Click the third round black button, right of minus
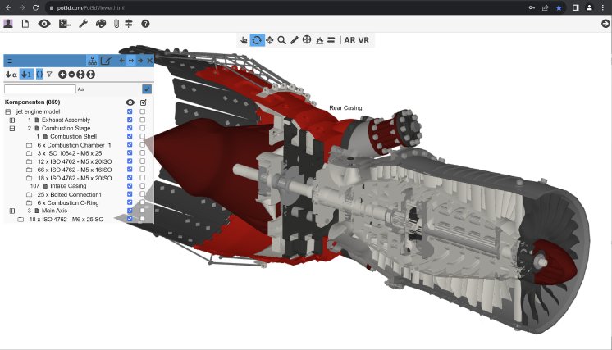 [80, 75]
